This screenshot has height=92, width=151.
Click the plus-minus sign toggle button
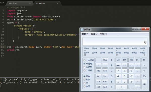click(138, 65)
